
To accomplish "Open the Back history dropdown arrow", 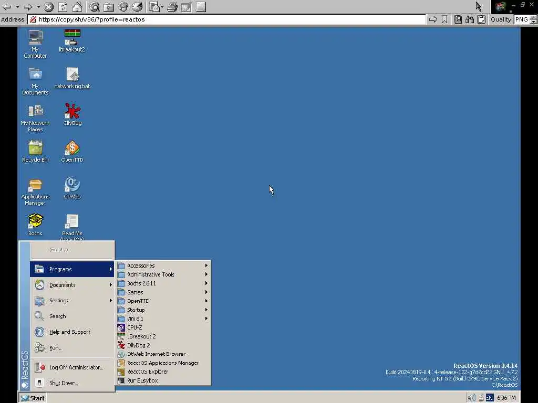I will point(17,6).
